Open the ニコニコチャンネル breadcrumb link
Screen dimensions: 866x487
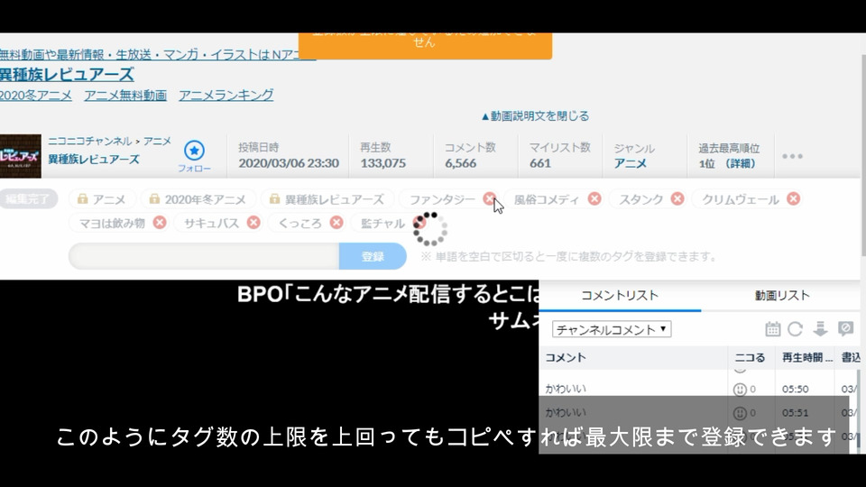(89, 142)
